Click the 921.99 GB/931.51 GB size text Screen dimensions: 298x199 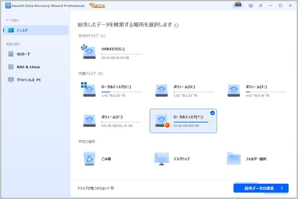(x=117, y=126)
